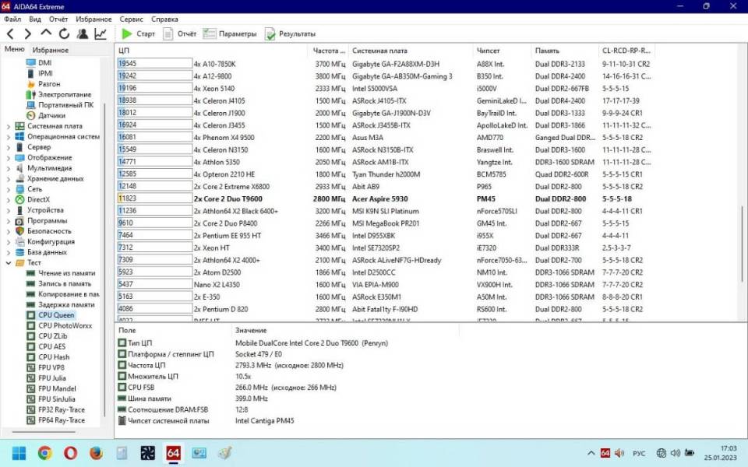Click the forward navigation arrow icon
Screen dimensions: 748x467
(x=28, y=34)
